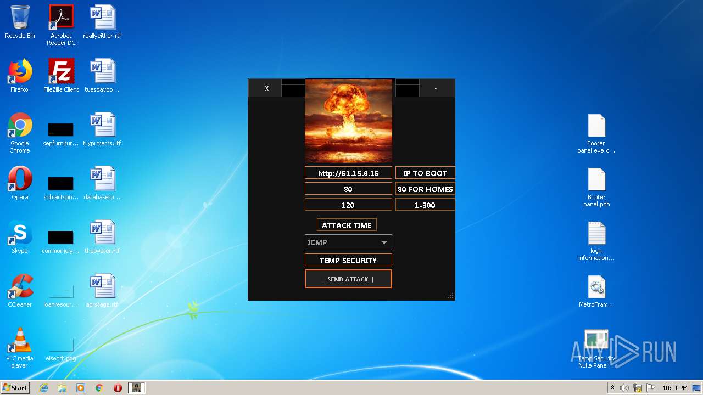The height and width of the screenshot is (395, 703).
Task: Launch VLC media player shortcut
Action: point(20,348)
